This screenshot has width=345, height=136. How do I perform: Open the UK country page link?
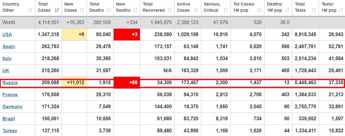[6, 71]
